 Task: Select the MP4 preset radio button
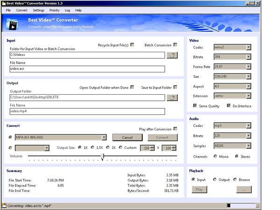click(x=10, y=137)
